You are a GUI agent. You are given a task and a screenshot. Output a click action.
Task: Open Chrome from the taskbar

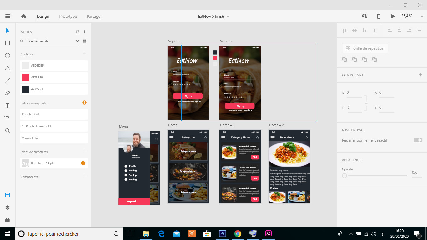pos(238,233)
